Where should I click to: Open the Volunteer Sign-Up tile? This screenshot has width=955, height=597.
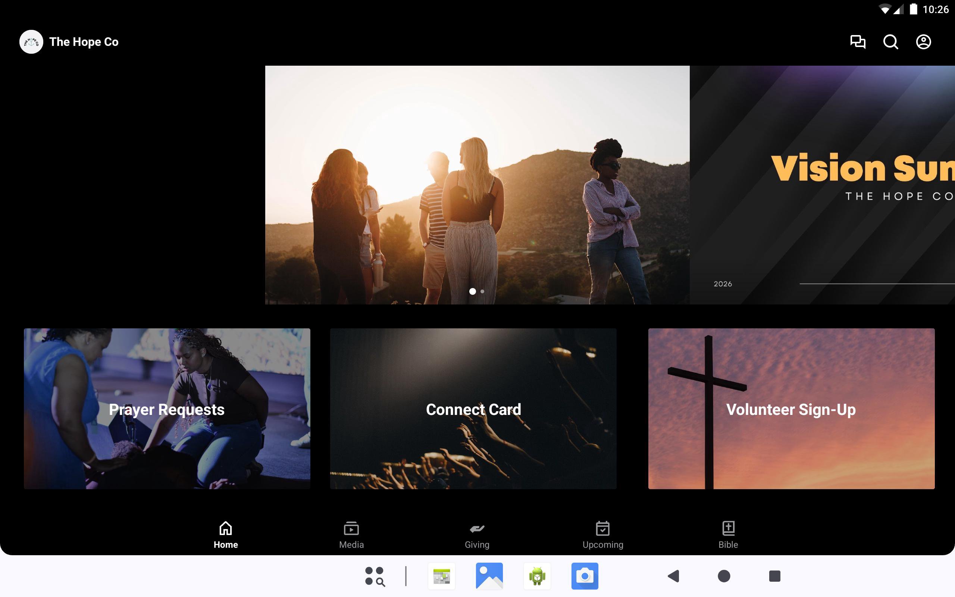[791, 409]
